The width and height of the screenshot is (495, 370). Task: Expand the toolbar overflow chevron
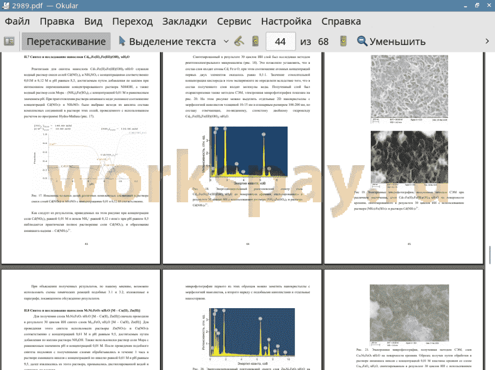(x=487, y=42)
